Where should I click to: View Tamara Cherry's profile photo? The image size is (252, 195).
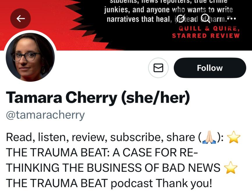pos(30,57)
